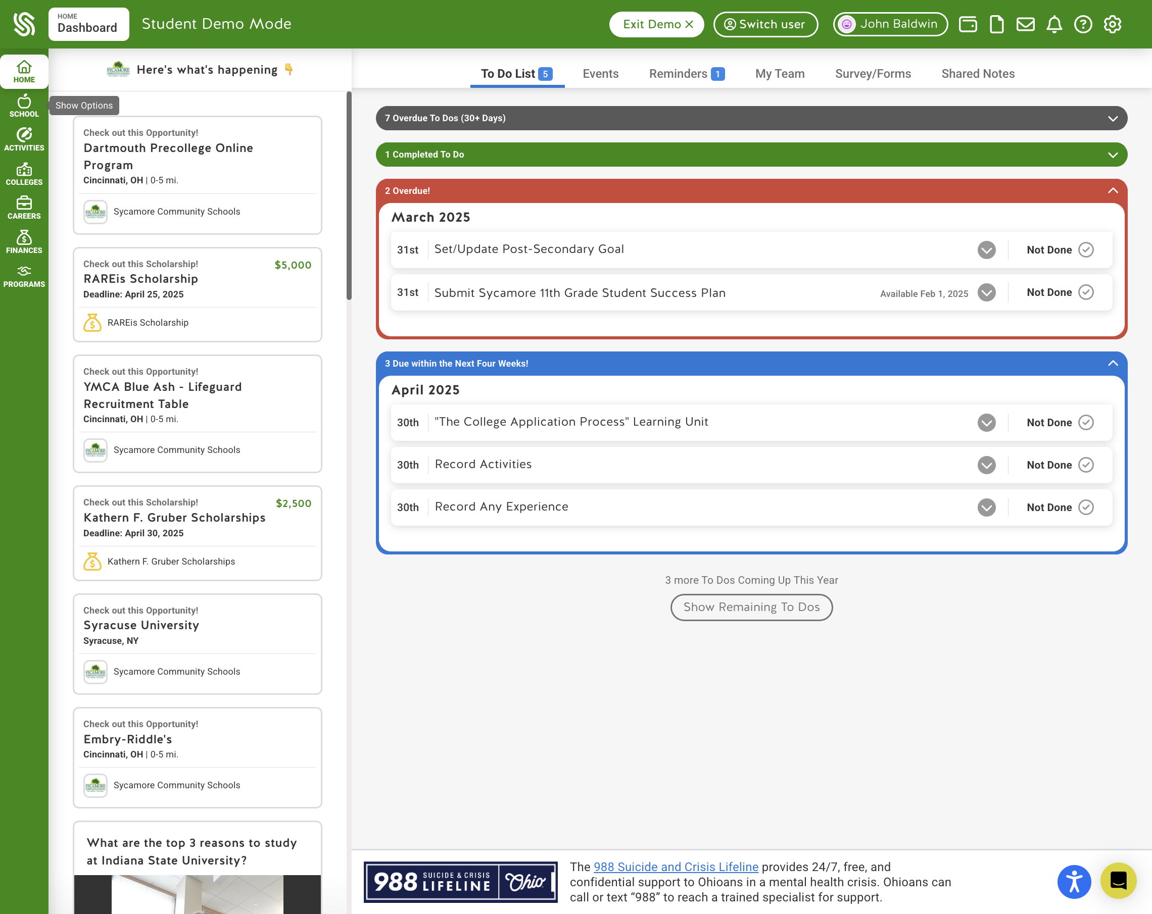The width and height of the screenshot is (1152, 914).
Task: Open the Indiana State University video thumbnail
Action: click(x=197, y=894)
